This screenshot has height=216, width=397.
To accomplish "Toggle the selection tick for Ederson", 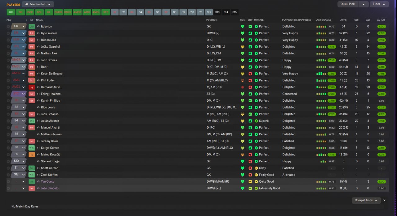I will click(8, 27).
